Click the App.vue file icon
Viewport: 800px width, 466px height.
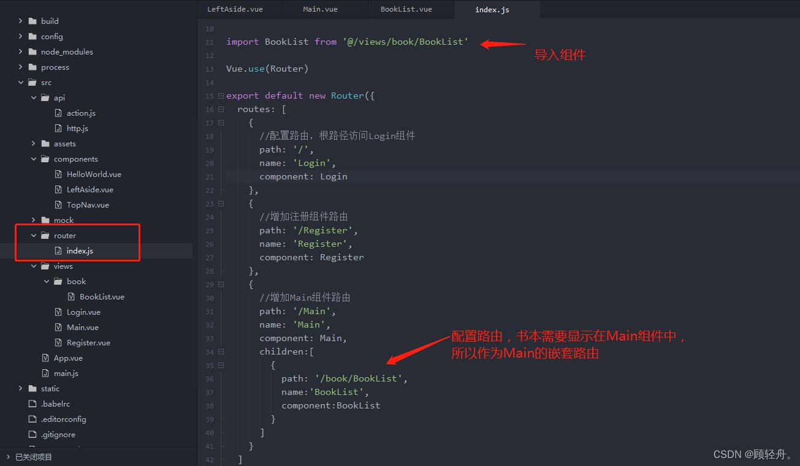point(45,358)
